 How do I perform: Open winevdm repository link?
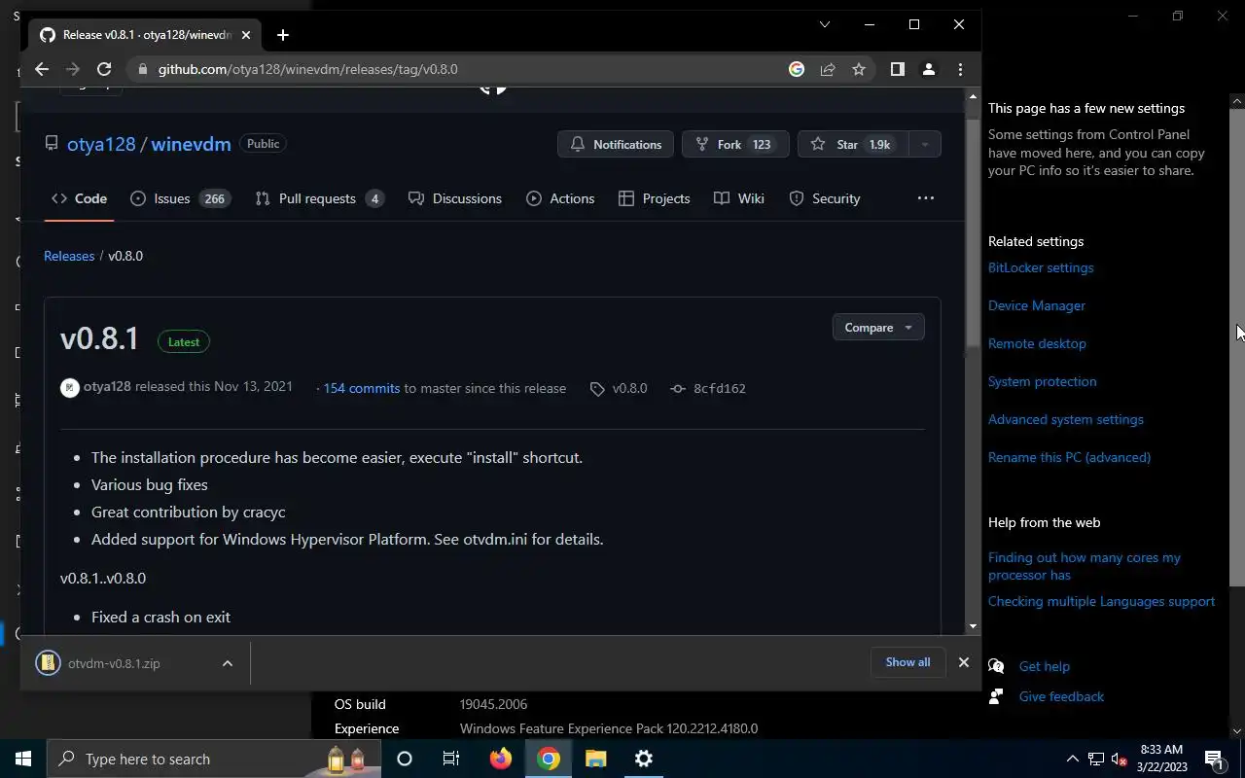coord(191,144)
